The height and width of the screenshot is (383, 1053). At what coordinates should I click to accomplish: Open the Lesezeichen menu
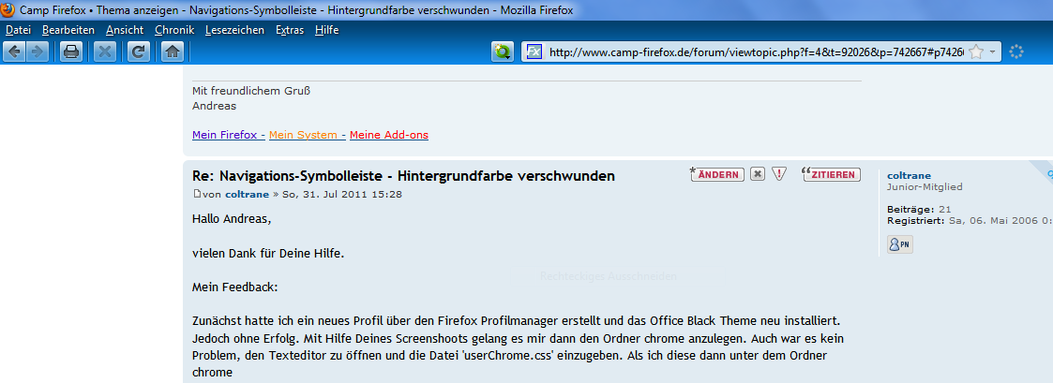click(235, 30)
